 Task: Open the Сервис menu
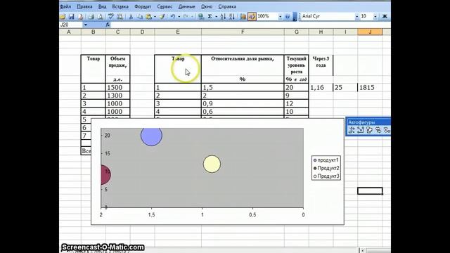165,6
